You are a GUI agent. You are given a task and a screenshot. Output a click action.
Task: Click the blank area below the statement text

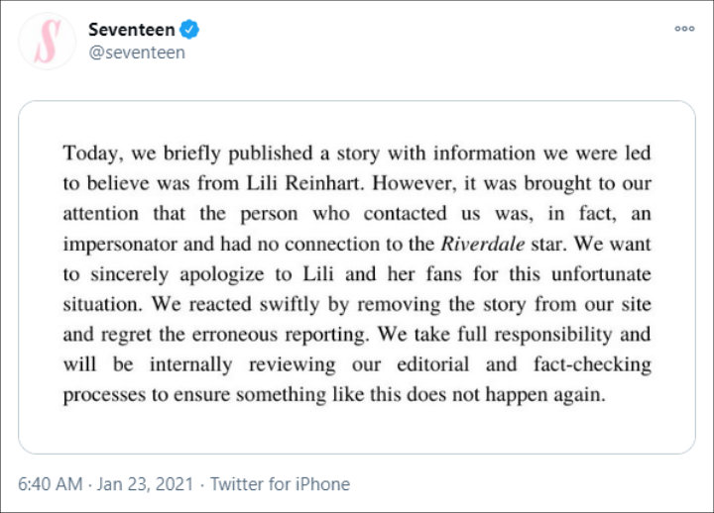(x=357, y=430)
